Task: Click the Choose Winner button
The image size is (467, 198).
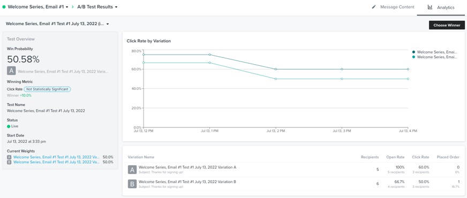Action: point(447,25)
